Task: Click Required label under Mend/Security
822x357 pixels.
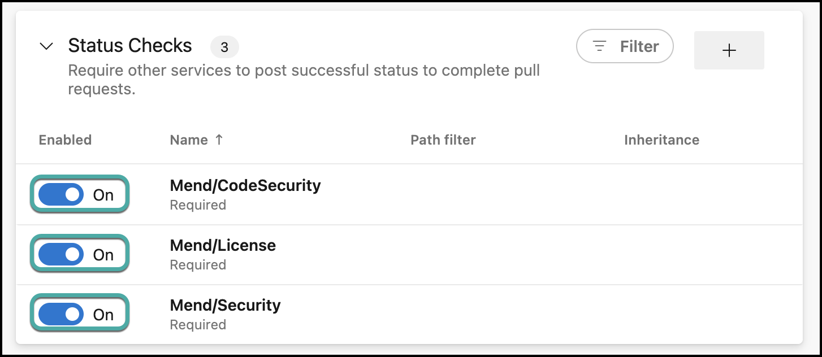Action: 198,325
